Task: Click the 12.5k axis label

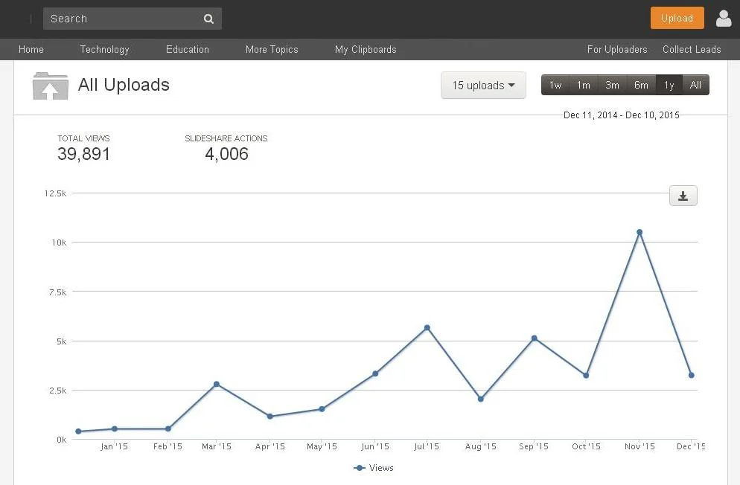Action: 56,193
